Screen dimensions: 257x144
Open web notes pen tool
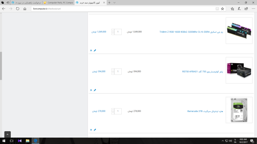tap(239, 9)
